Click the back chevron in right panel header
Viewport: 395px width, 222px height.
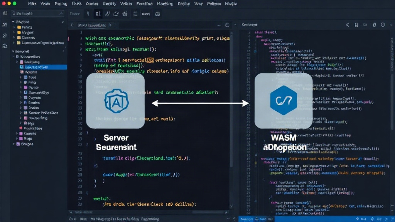(x=348, y=25)
